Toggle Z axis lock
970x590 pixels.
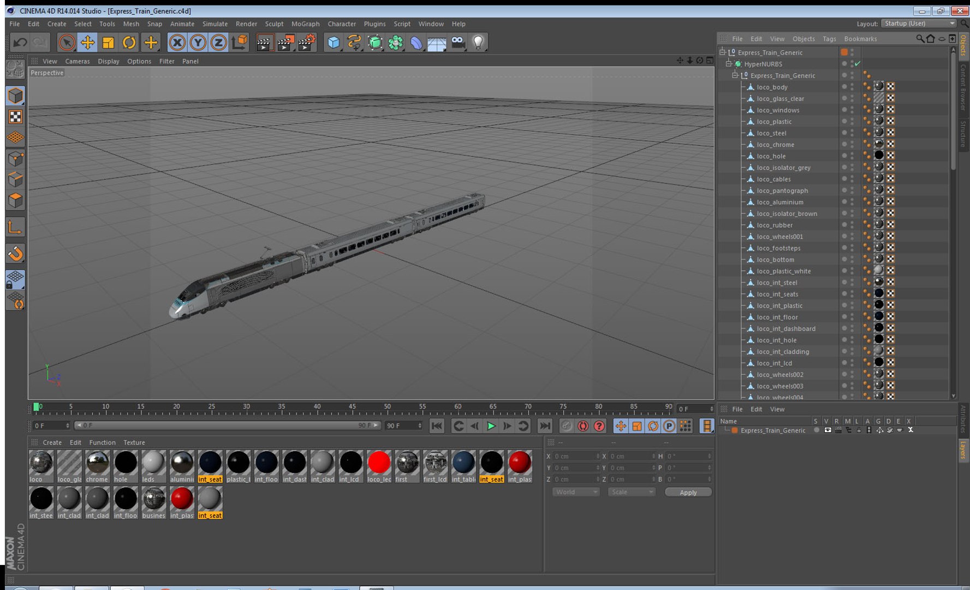[x=218, y=43]
